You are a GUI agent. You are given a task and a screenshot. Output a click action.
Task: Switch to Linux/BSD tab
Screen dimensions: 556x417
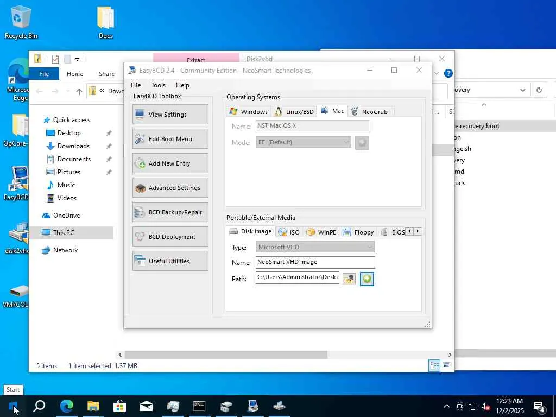point(294,112)
